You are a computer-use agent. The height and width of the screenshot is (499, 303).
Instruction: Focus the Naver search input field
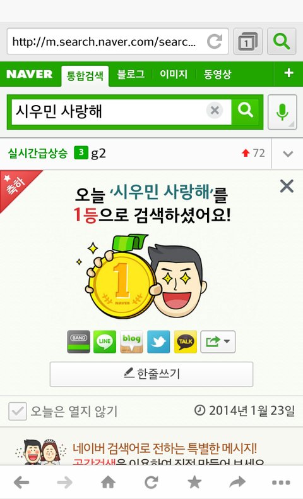[108, 111]
